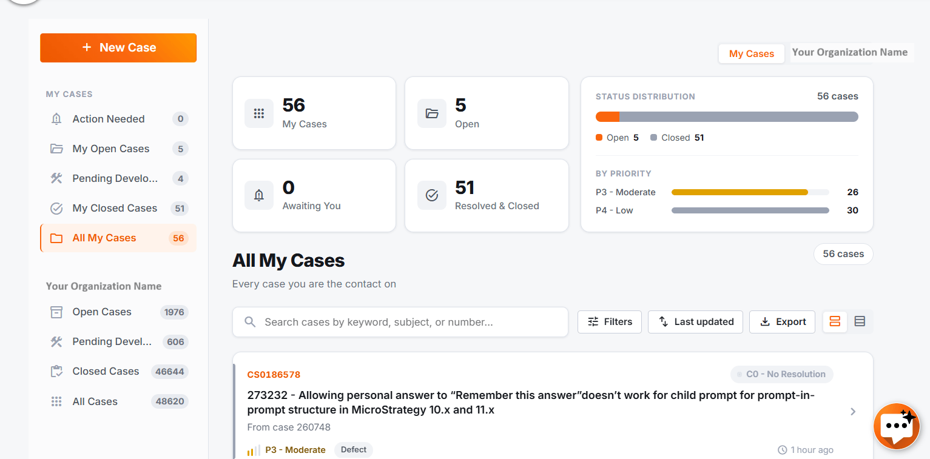
Task: Click the bell icon beside Action Needed
Action: click(x=56, y=119)
